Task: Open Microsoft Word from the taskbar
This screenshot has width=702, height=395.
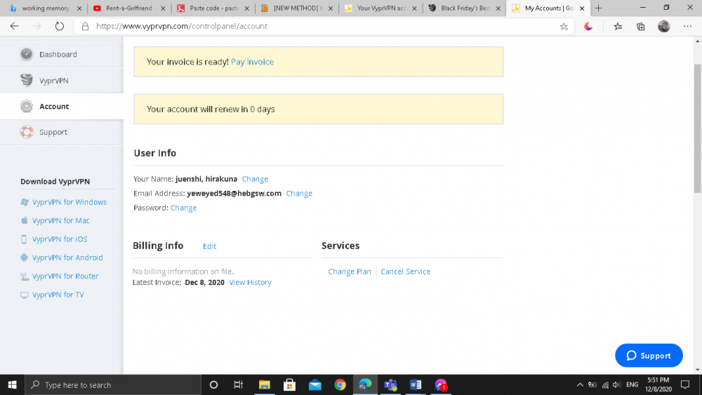Action: click(x=415, y=384)
